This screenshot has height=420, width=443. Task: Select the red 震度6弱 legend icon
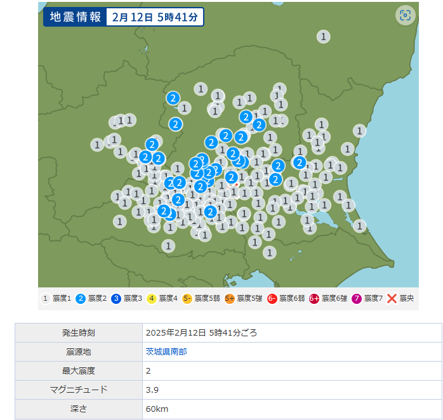click(272, 298)
